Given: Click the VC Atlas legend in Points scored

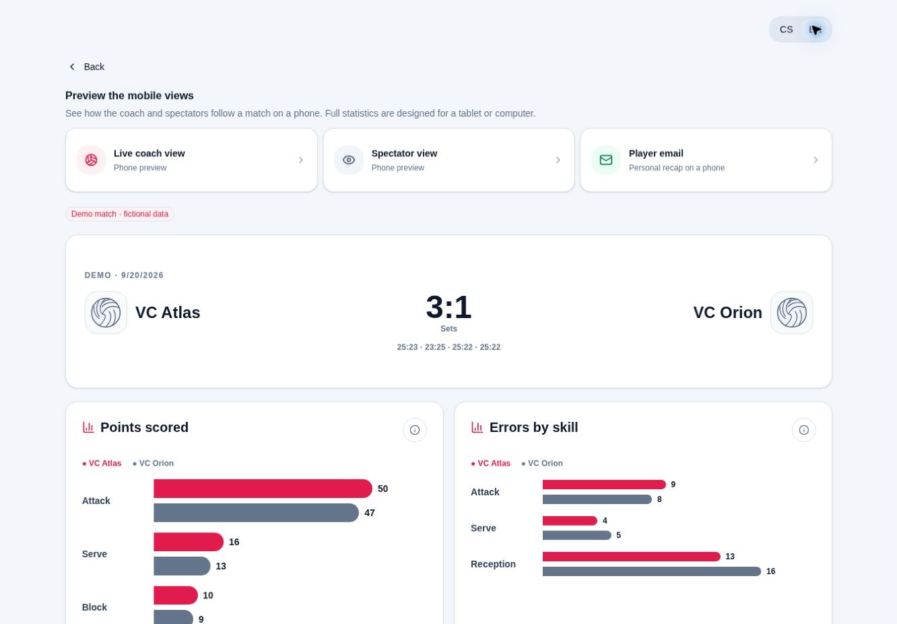Looking at the screenshot, I should click(102, 464).
